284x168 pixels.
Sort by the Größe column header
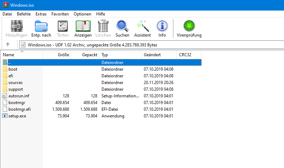coord(57,55)
